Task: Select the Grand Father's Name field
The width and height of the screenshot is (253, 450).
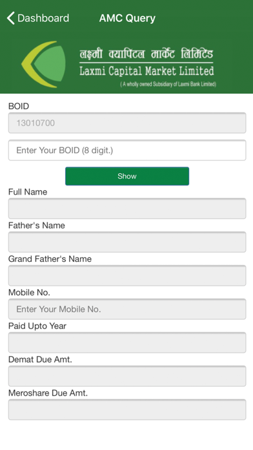Action: tap(127, 275)
